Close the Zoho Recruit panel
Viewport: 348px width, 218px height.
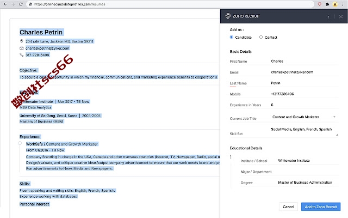pos(341,16)
